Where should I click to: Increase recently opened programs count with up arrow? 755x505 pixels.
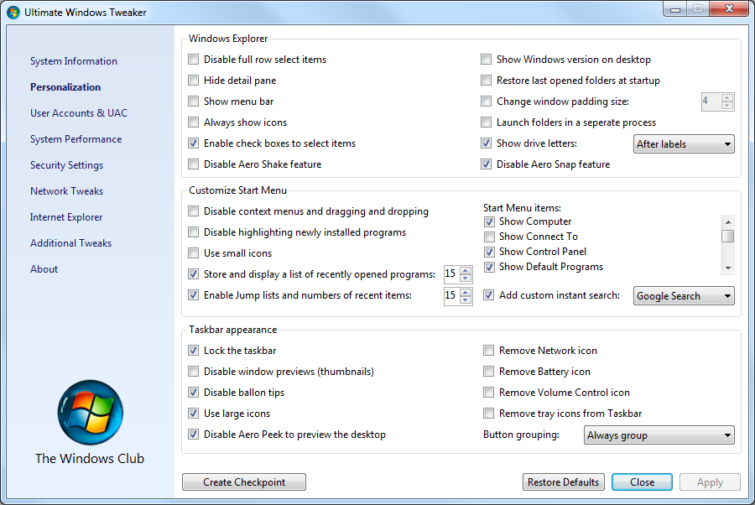coord(466,270)
